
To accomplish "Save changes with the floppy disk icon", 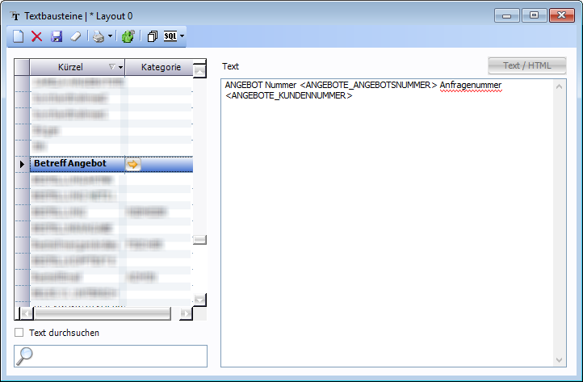I will pyautogui.click(x=57, y=36).
